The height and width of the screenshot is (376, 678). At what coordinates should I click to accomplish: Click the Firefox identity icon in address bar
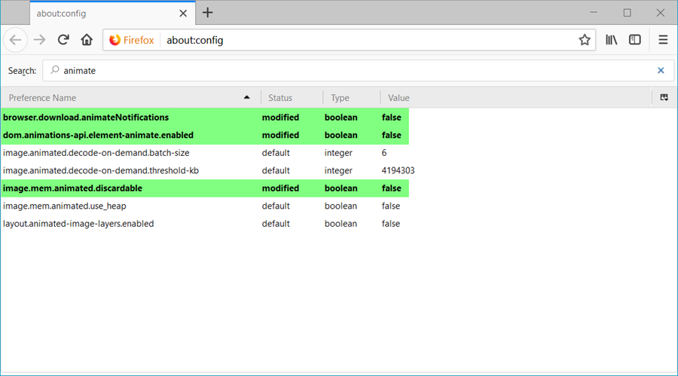(131, 40)
